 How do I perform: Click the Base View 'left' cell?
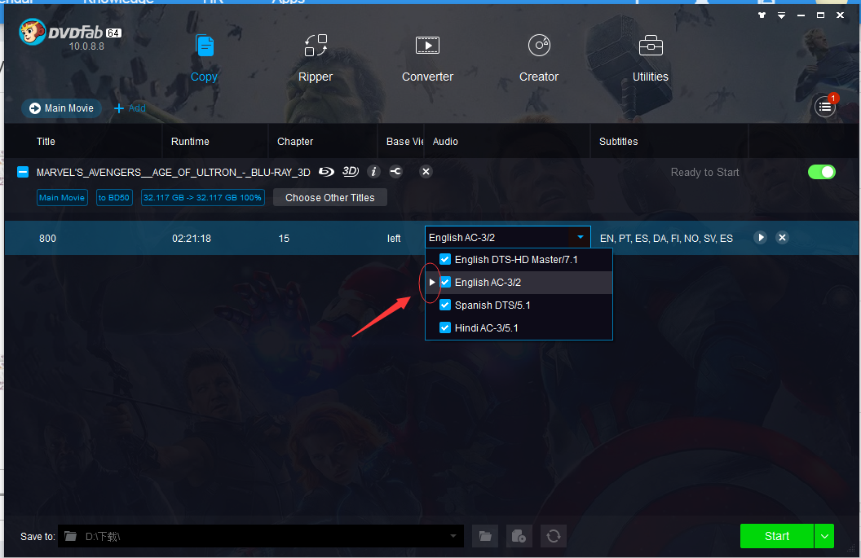tap(394, 238)
